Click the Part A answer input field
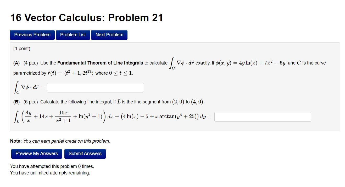Viewport: 345px width, 187px height. coord(95,87)
